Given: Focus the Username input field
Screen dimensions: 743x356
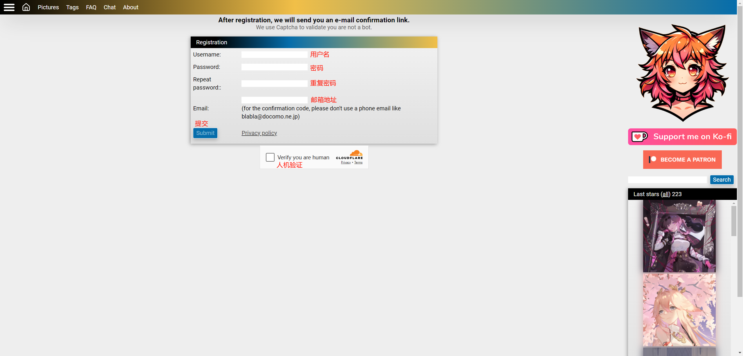Looking at the screenshot, I should [274, 54].
